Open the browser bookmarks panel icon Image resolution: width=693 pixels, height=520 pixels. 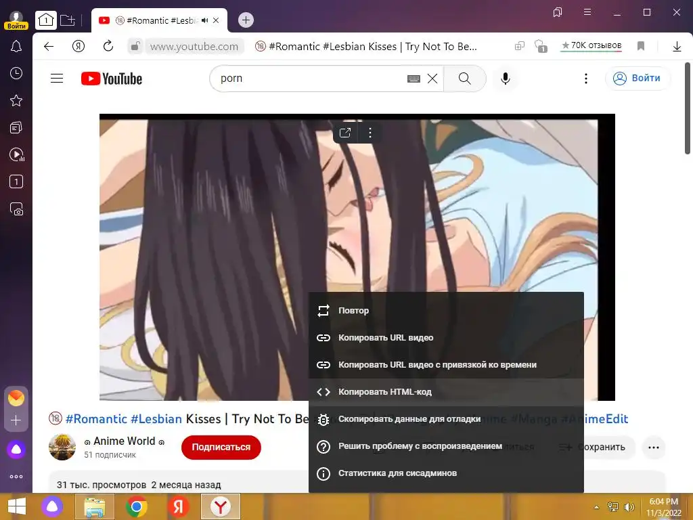point(558,12)
